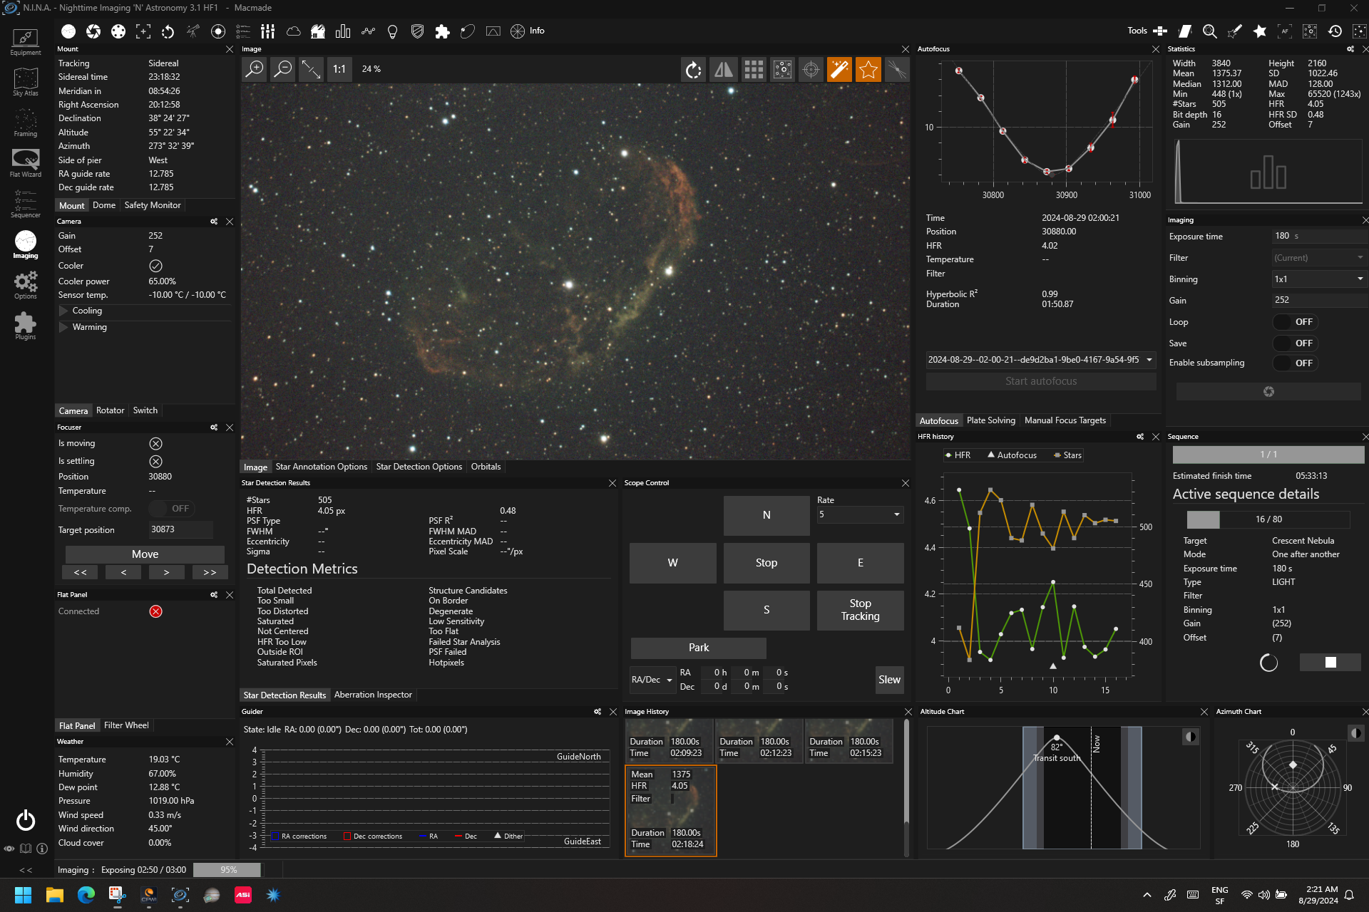Toggle the star detection star icon

(x=868, y=69)
